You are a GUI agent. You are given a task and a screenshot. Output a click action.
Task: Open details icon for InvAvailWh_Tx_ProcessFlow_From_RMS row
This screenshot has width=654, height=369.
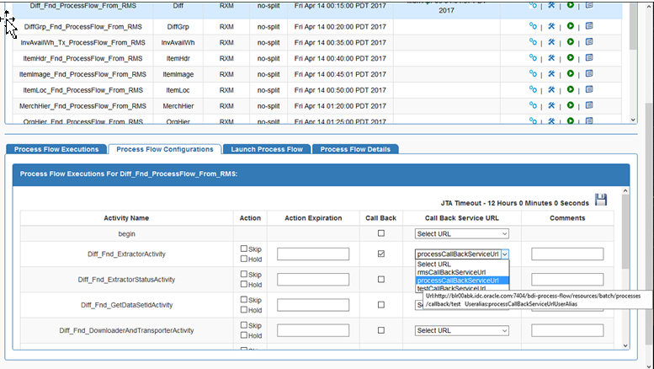(x=589, y=42)
